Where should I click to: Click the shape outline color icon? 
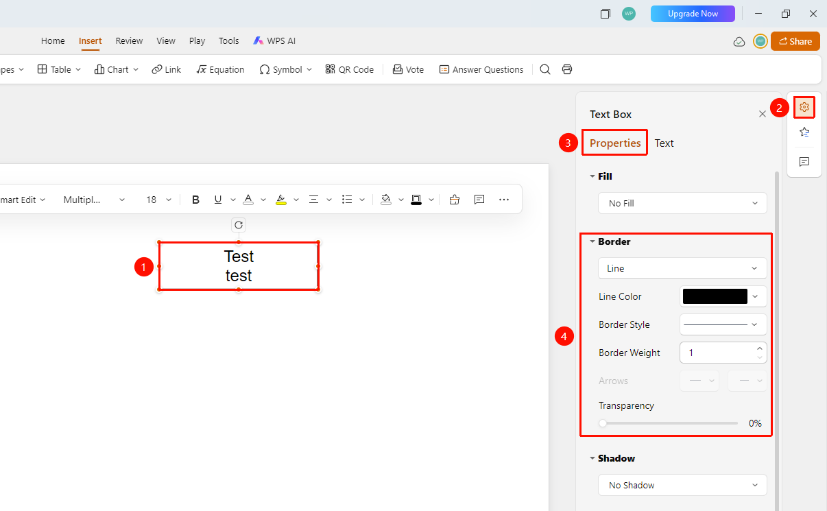coord(416,200)
